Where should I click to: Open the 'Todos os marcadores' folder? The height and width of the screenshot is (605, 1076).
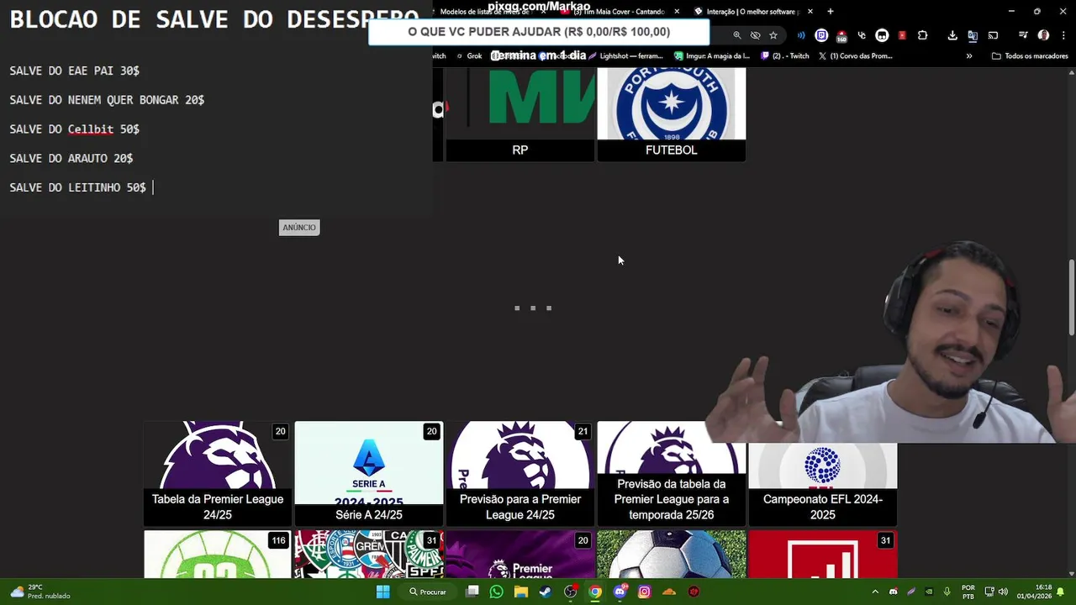coord(1030,56)
